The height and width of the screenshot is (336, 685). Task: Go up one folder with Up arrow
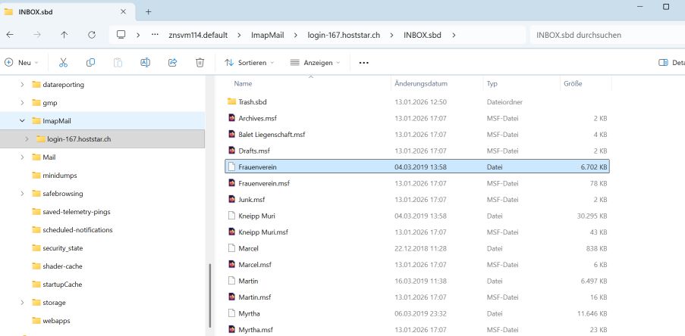pos(64,35)
